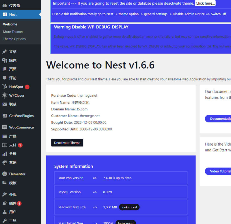This screenshot has width=231, height=224.
Task: Click the Item Name value 主题阁汉化
Action: click(81, 102)
